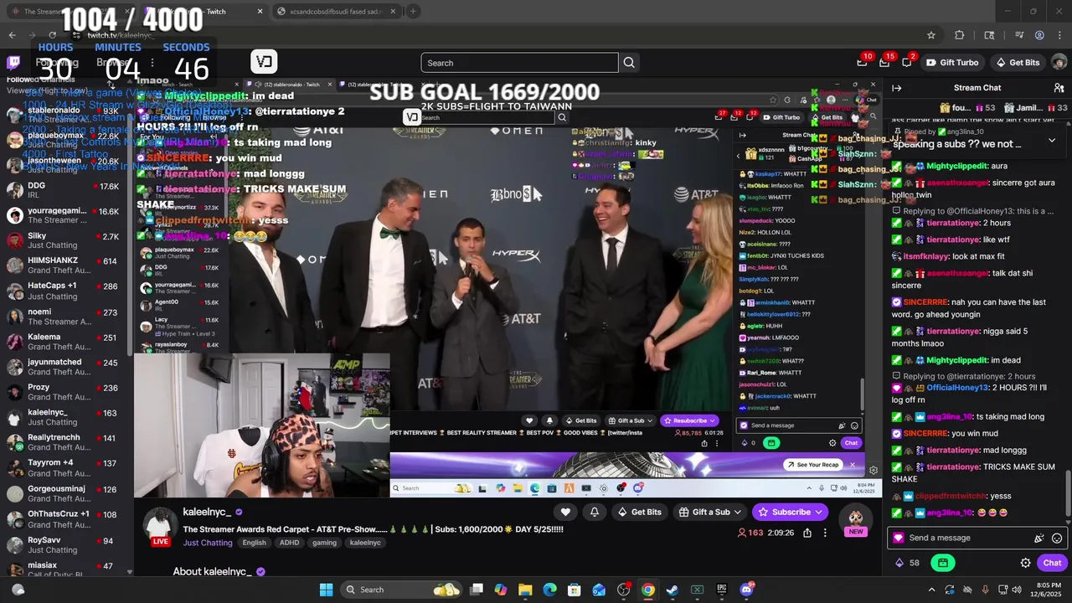The height and width of the screenshot is (603, 1072).
Task: Open Chrome extensions puzzle icon
Action: [960, 35]
